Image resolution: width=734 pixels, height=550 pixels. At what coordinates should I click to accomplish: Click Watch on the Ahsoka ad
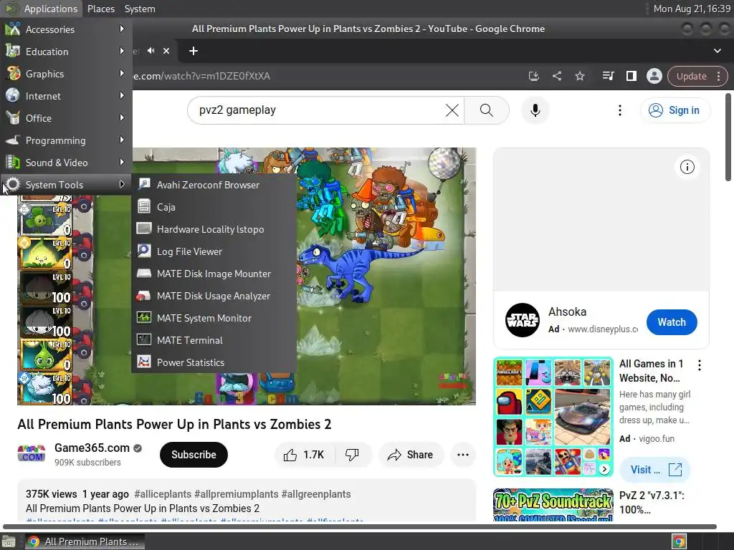(x=672, y=322)
